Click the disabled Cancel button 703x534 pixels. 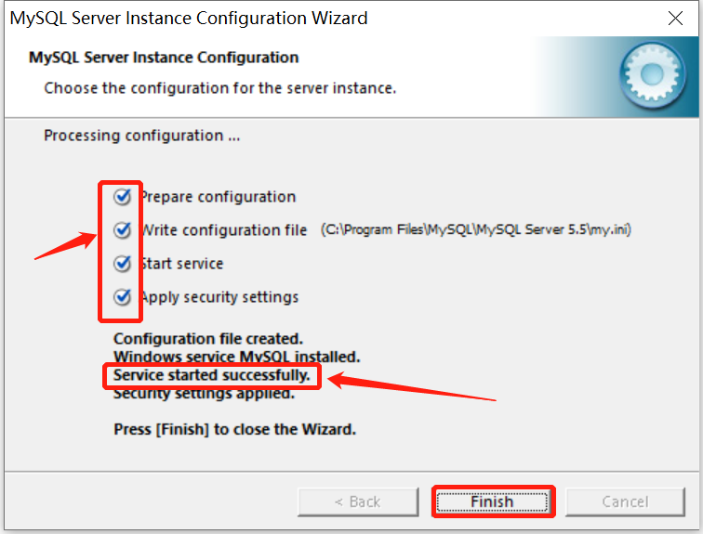(x=625, y=501)
